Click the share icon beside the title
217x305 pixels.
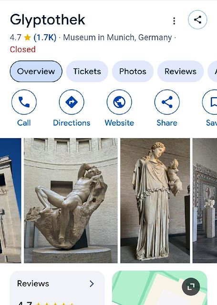tap(197, 20)
